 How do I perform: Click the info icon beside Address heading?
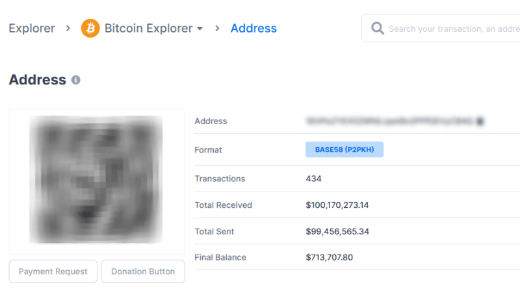click(75, 80)
